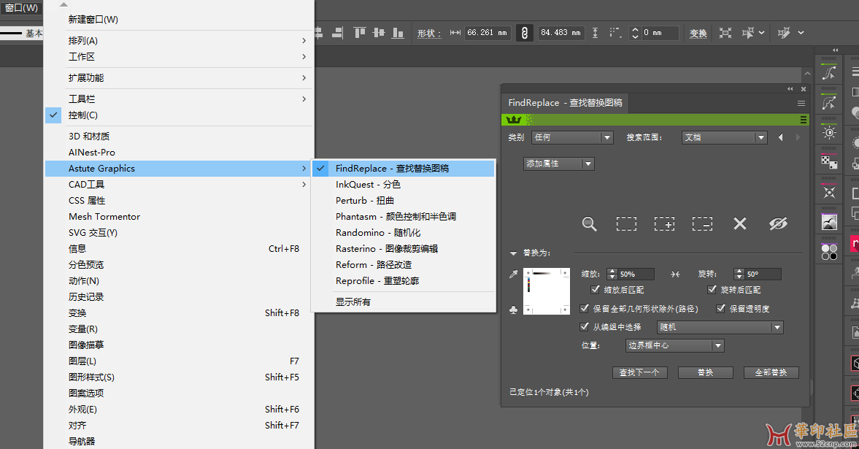Click the 查找下一个 button

tap(639, 372)
